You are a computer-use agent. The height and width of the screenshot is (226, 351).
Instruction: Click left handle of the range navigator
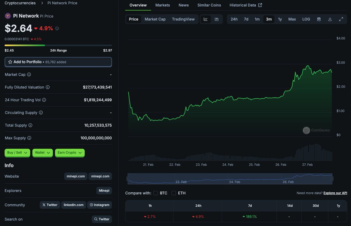(x=128, y=179)
